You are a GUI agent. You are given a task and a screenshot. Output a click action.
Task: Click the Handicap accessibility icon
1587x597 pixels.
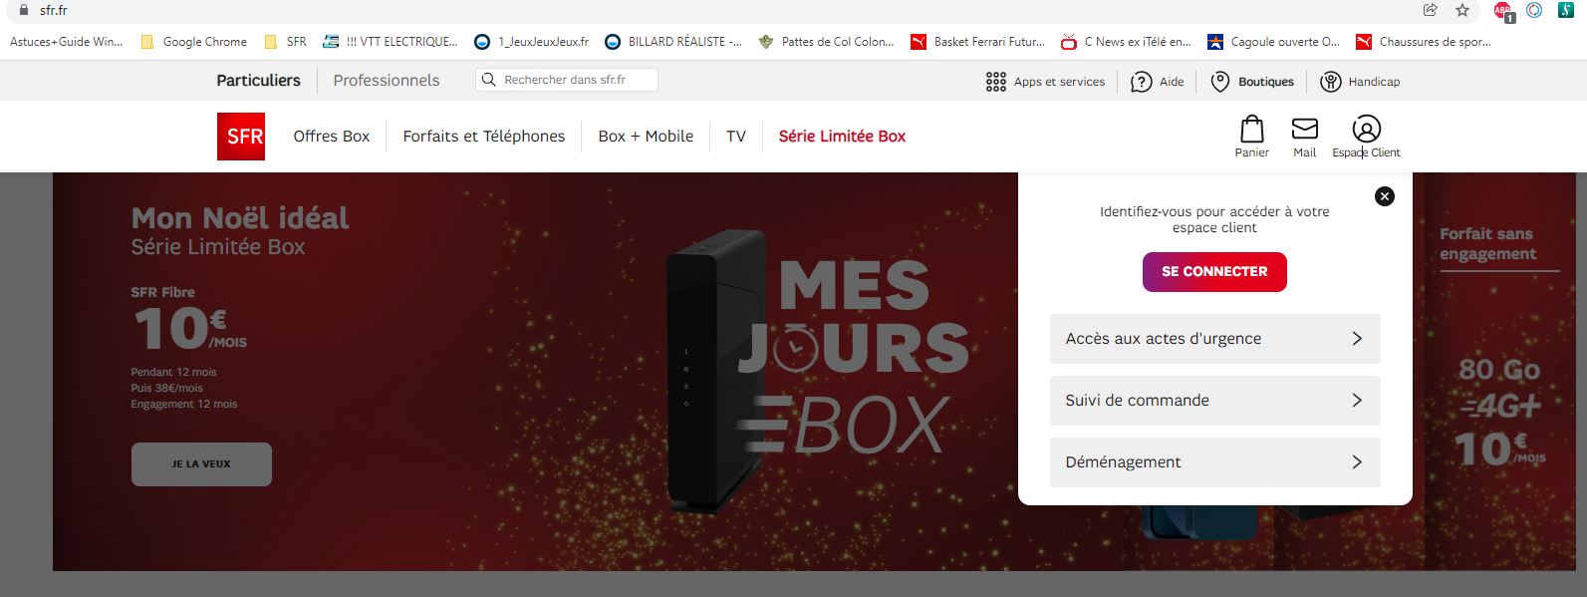1331,82
